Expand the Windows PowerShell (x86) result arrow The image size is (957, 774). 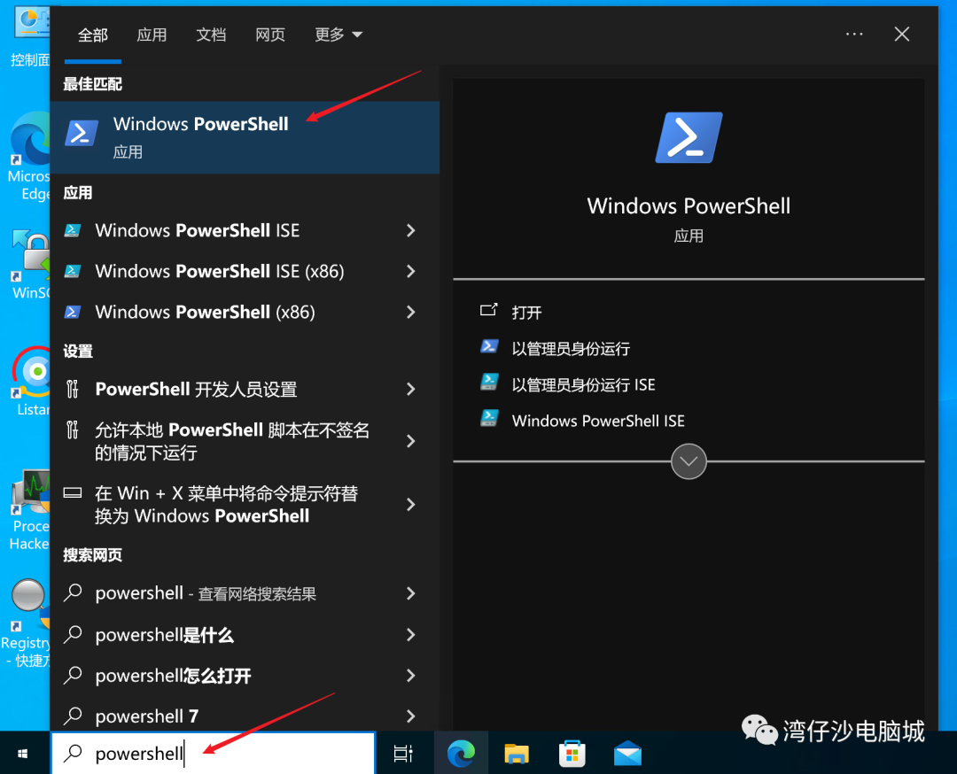(411, 313)
